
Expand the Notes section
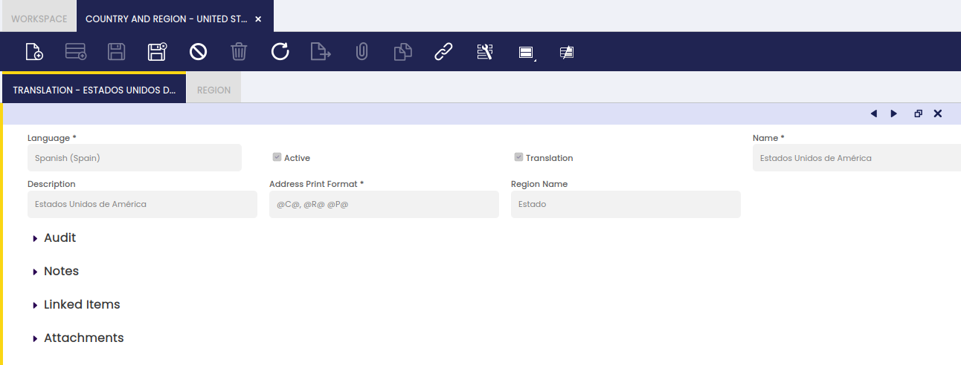click(x=61, y=272)
